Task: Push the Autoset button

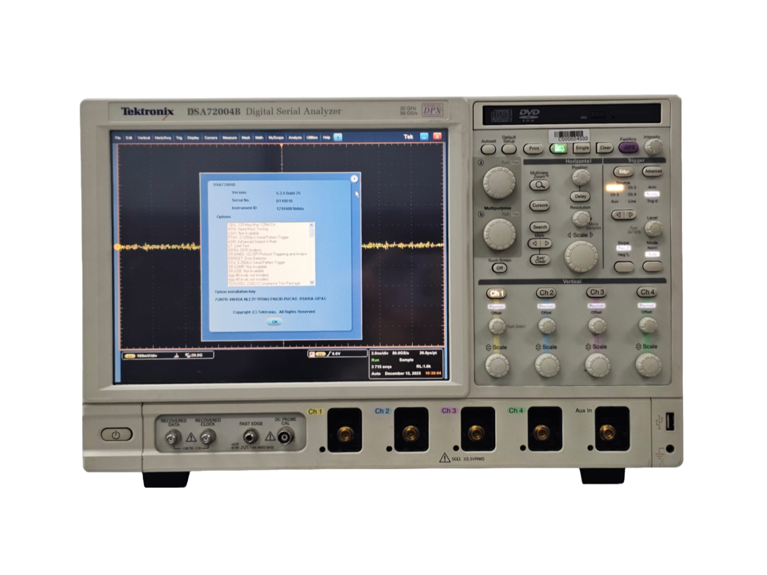Action: click(x=488, y=149)
